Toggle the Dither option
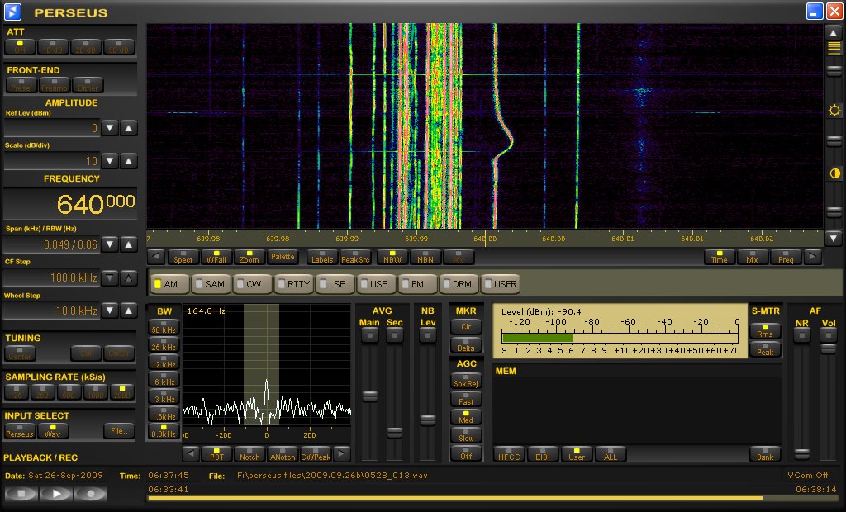This screenshot has width=846, height=512. (x=88, y=85)
